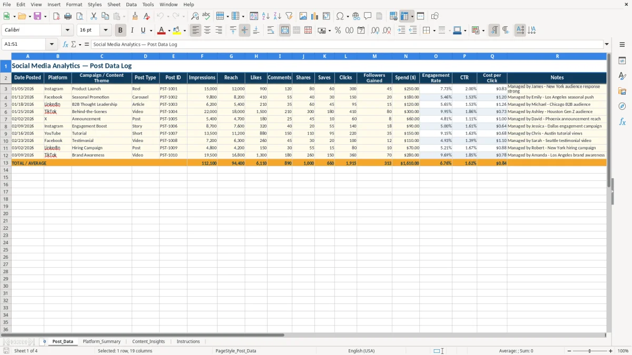Click the Save document icon
This screenshot has width=632, height=355.
37,16
